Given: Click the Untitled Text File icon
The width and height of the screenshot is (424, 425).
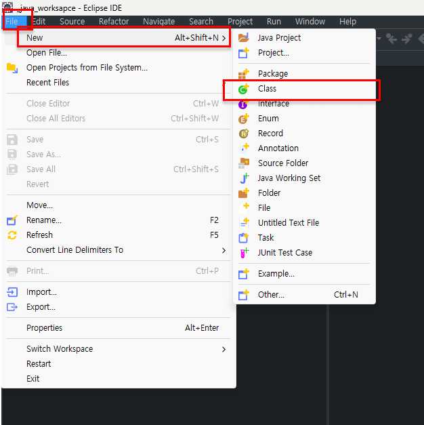Looking at the screenshot, I should point(244,223).
